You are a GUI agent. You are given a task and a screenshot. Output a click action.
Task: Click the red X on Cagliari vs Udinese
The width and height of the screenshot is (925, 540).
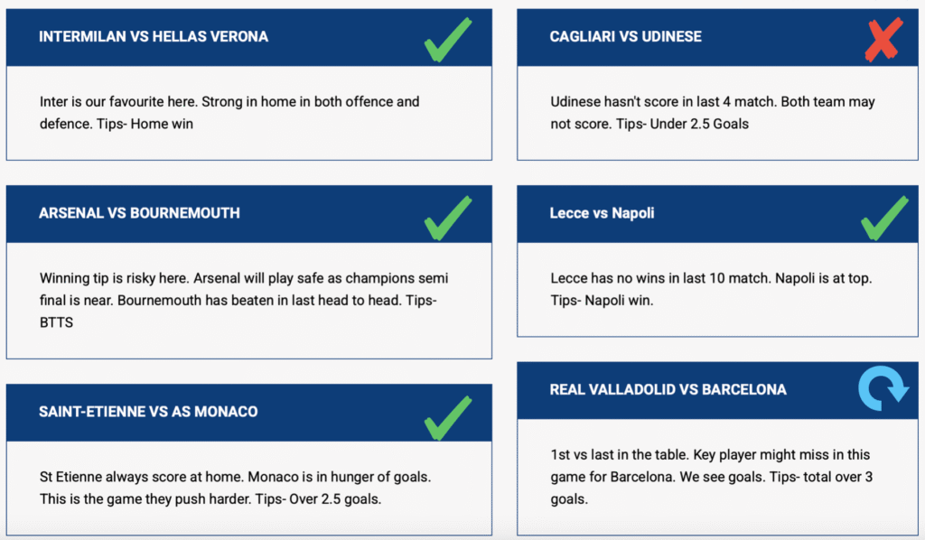coord(883,40)
